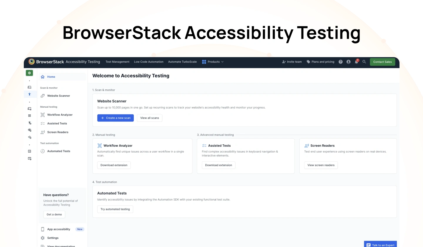Expand the Products dropdown in header

213,62
